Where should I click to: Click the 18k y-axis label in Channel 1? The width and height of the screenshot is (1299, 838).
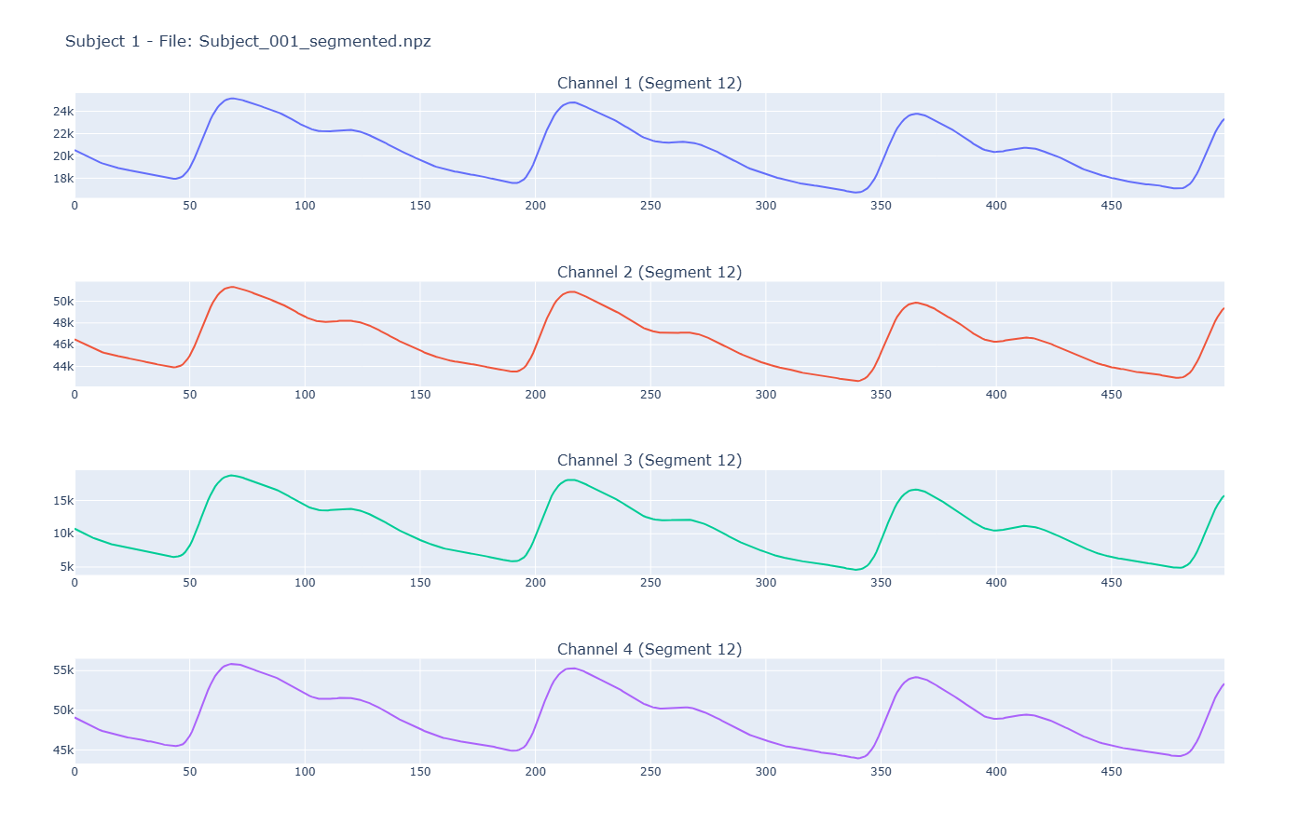(x=63, y=179)
